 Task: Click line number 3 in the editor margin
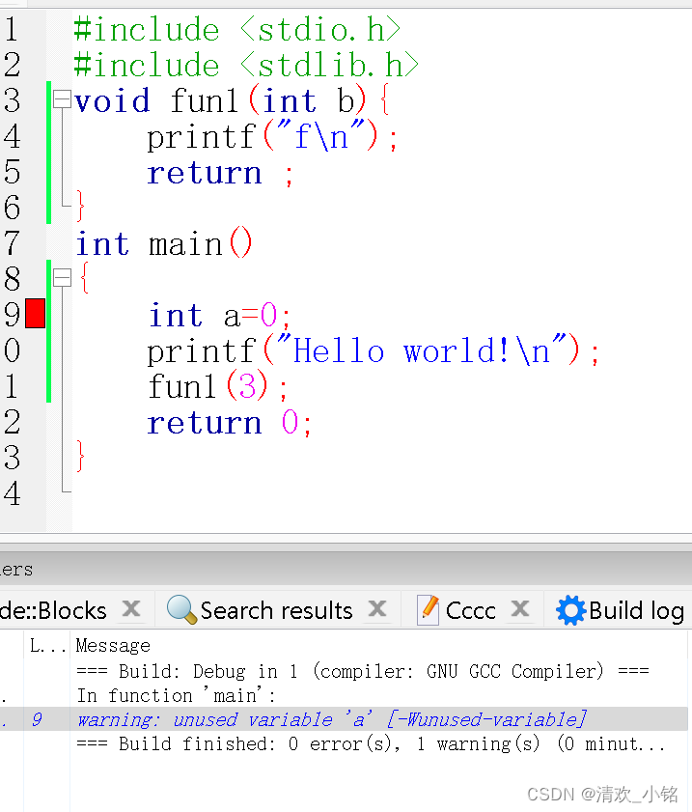12,100
